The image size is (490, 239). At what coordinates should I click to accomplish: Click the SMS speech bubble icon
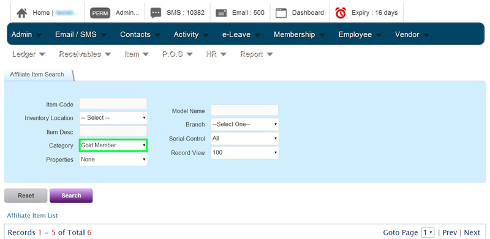pyautogui.click(x=156, y=13)
